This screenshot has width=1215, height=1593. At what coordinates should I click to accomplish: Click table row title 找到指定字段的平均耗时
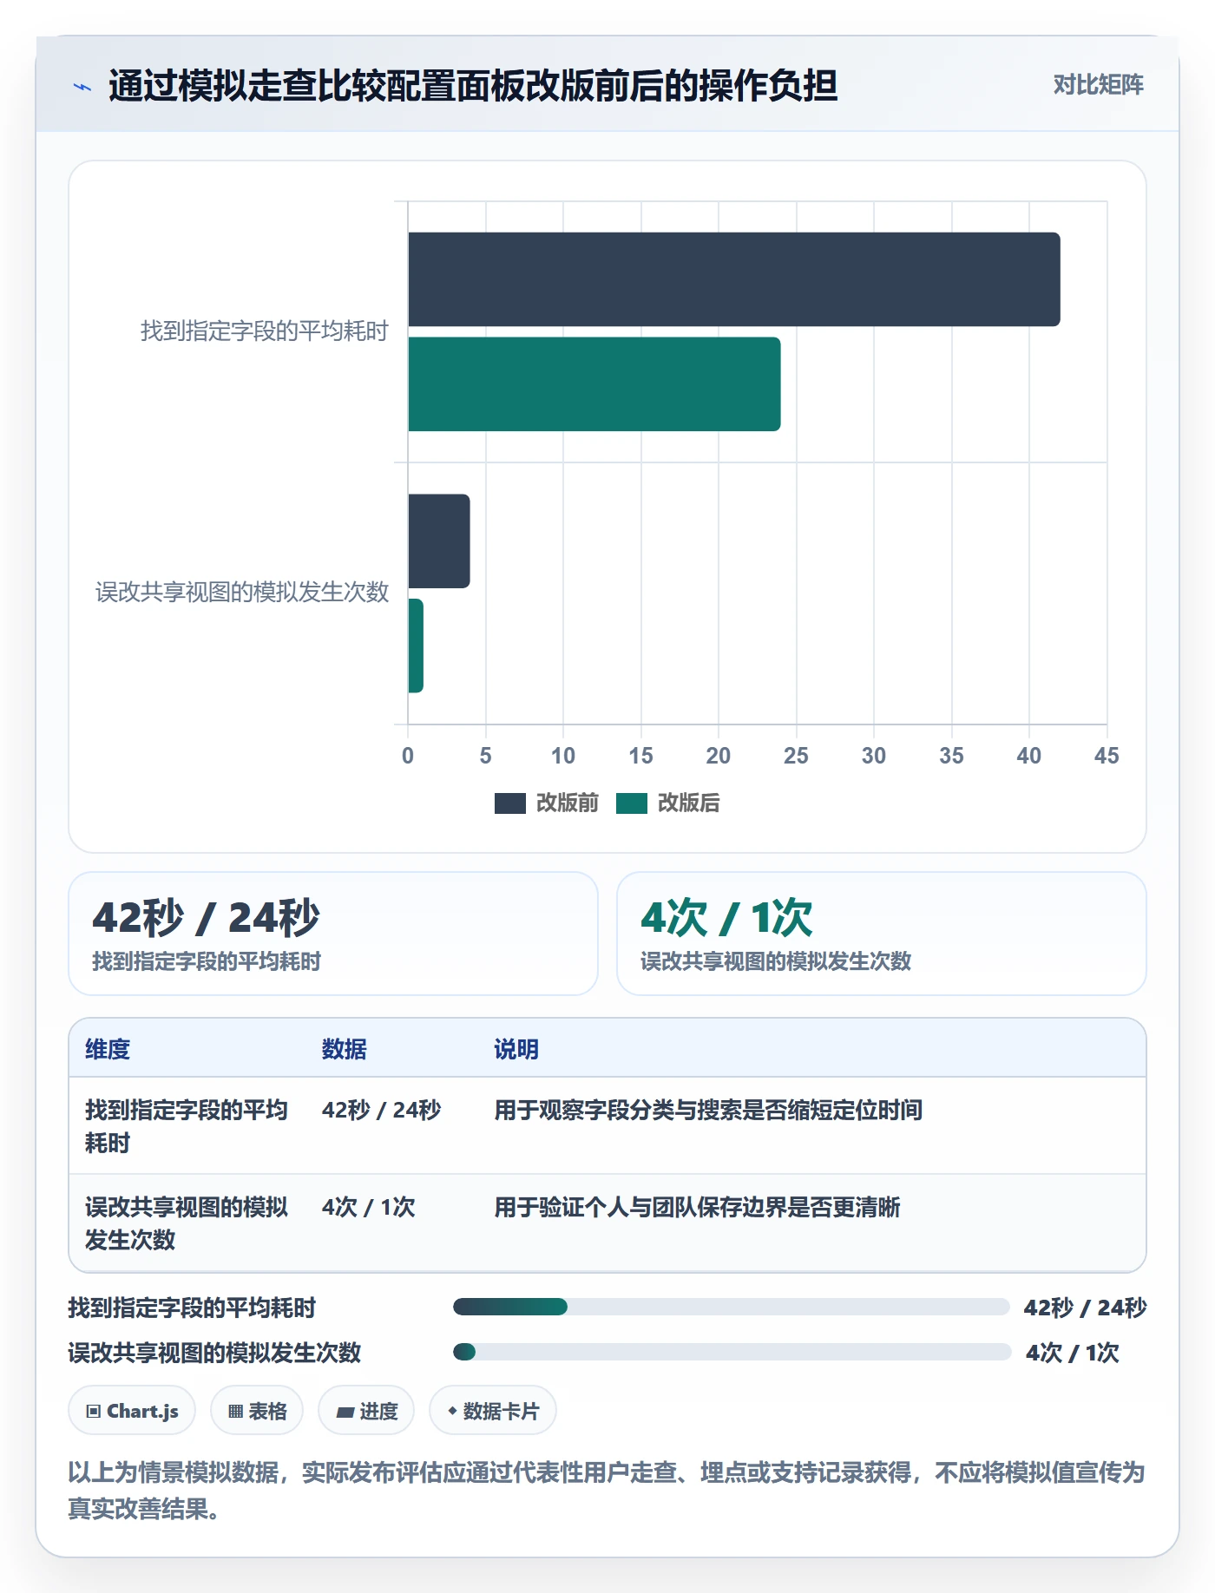point(187,1126)
